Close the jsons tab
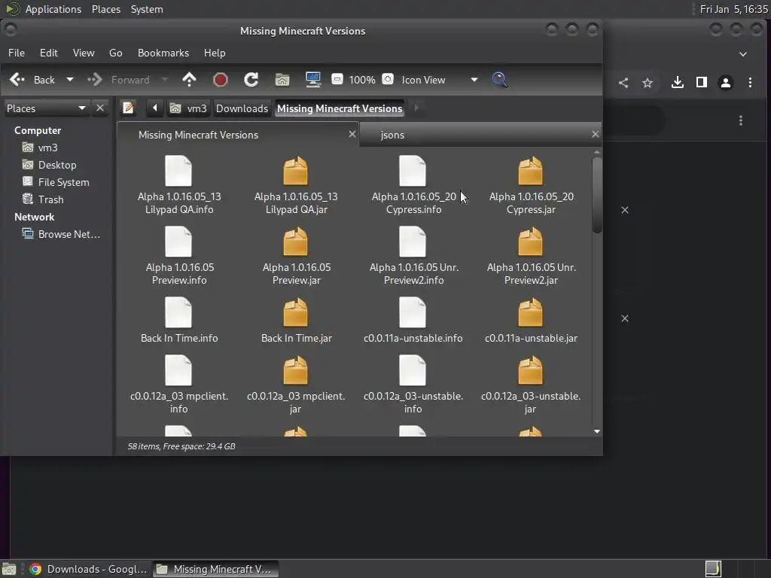771x578 pixels. click(595, 134)
